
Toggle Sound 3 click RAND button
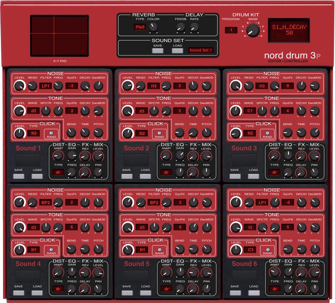point(267,134)
